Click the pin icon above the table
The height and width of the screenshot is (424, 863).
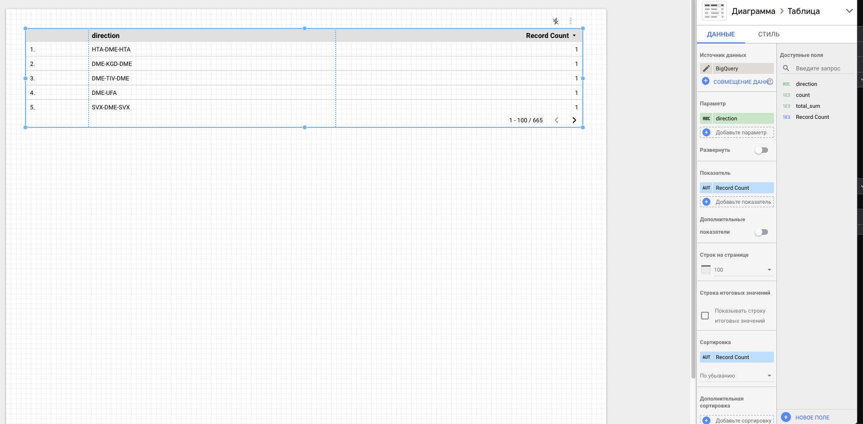[555, 21]
